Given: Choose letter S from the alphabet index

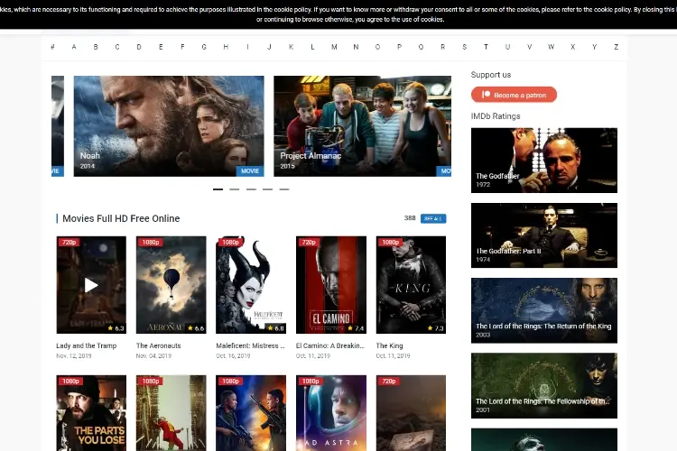Looking at the screenshot, I should (x=464, y=47).
